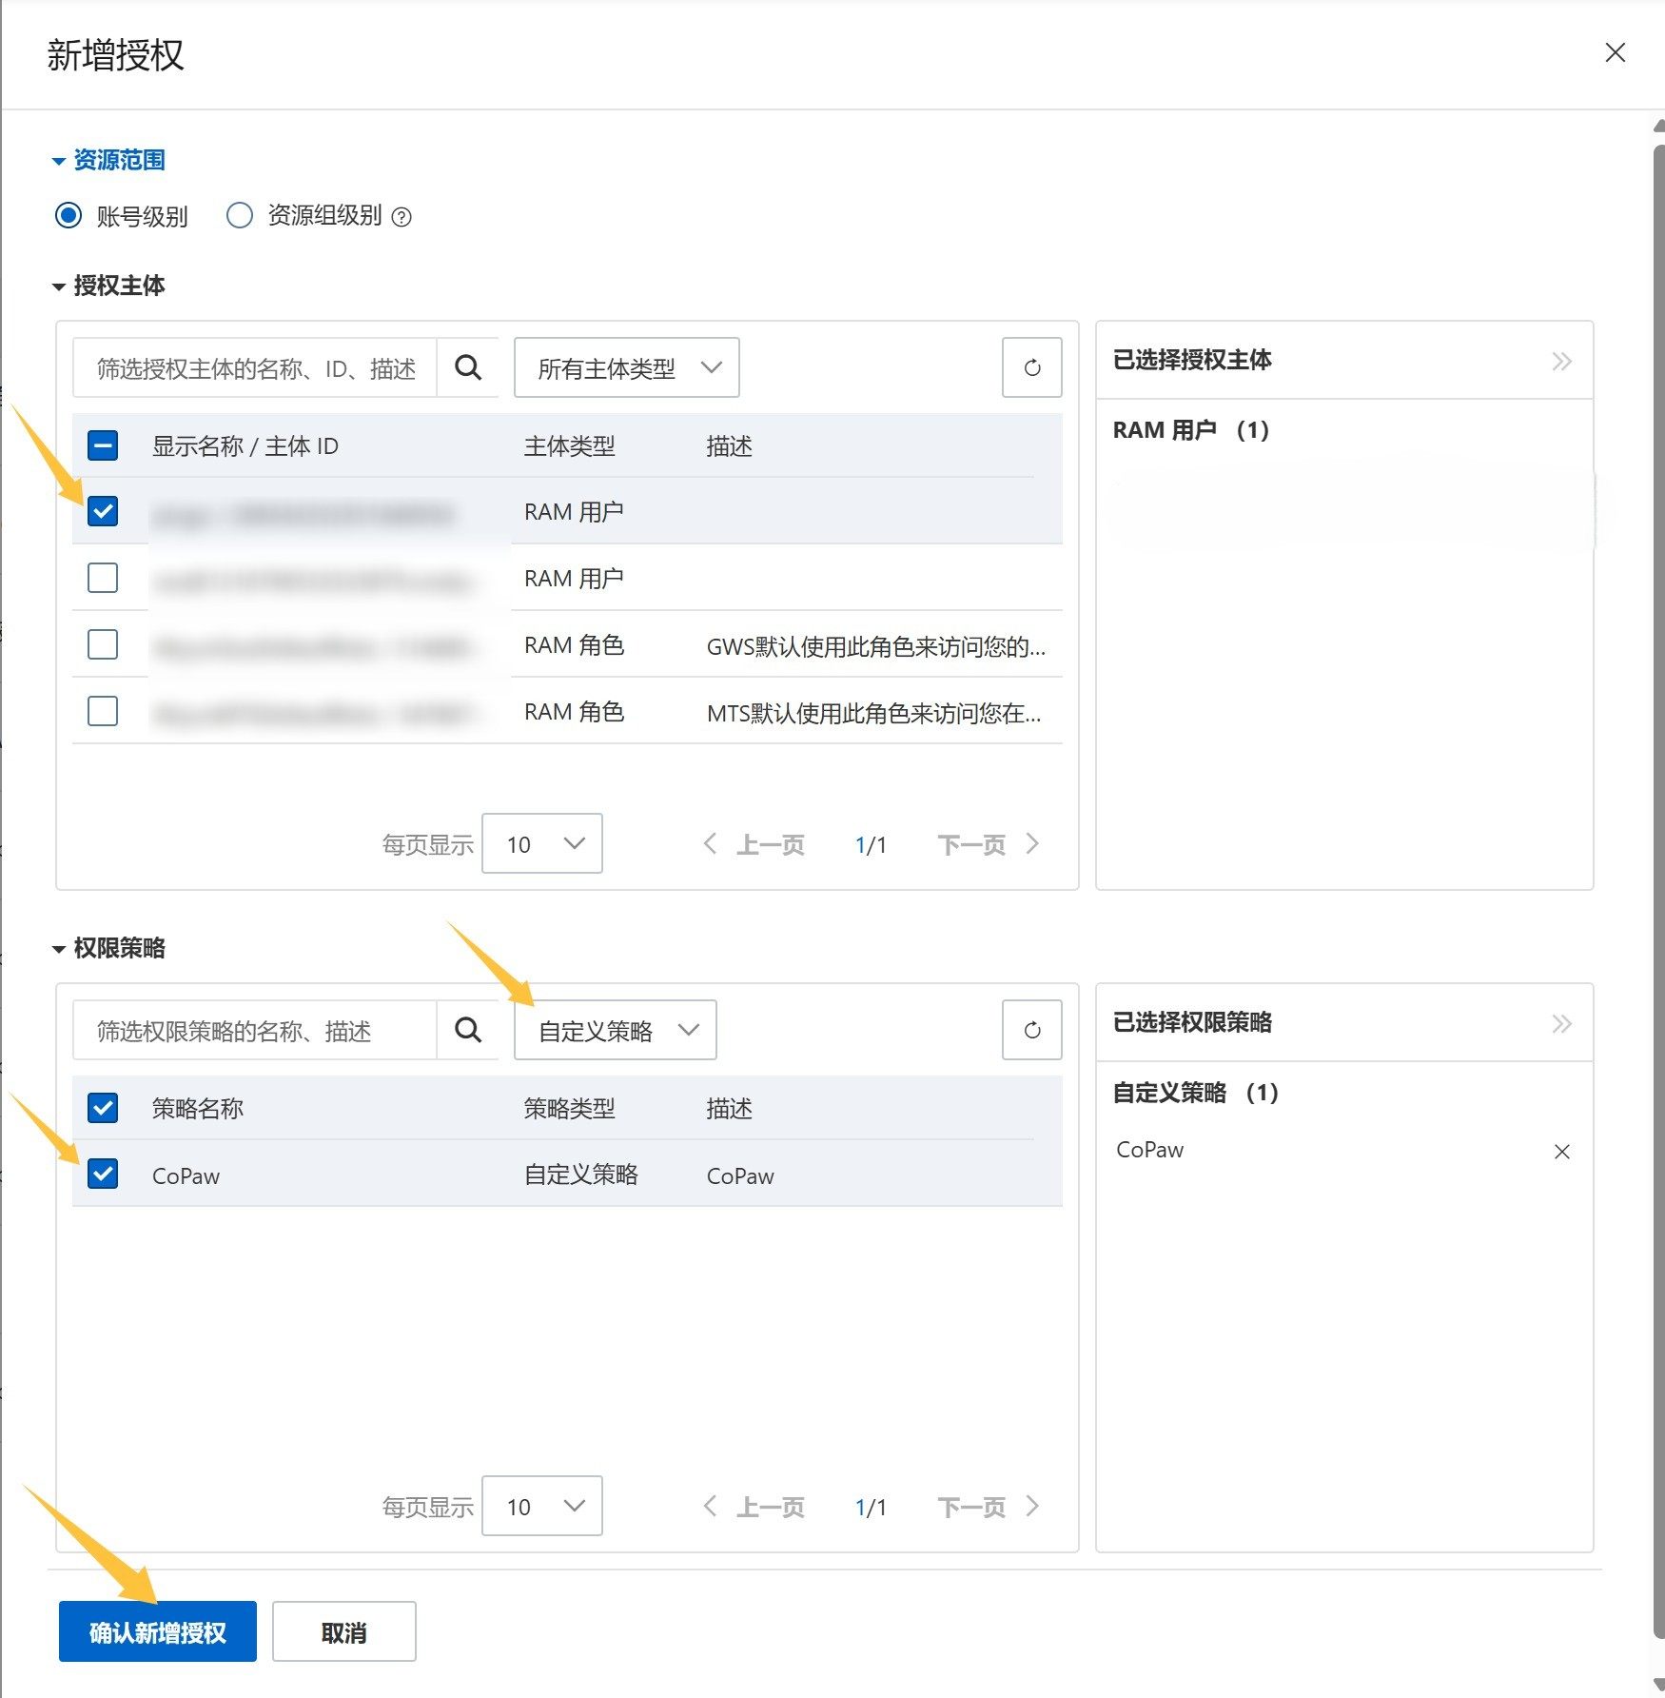
Task: Open the 所有主体类型 dropdown
Action: (x=626, y=367)
